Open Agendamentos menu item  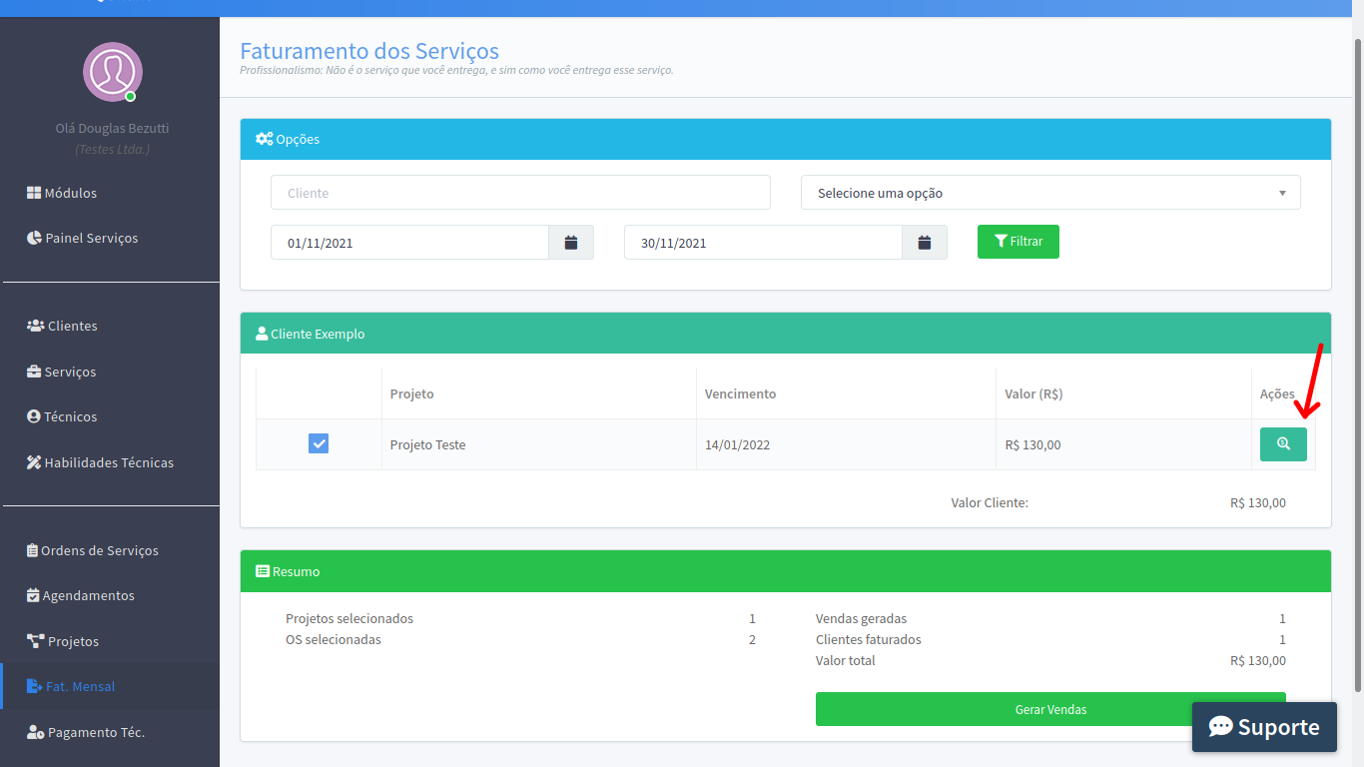tap(88, 595)
